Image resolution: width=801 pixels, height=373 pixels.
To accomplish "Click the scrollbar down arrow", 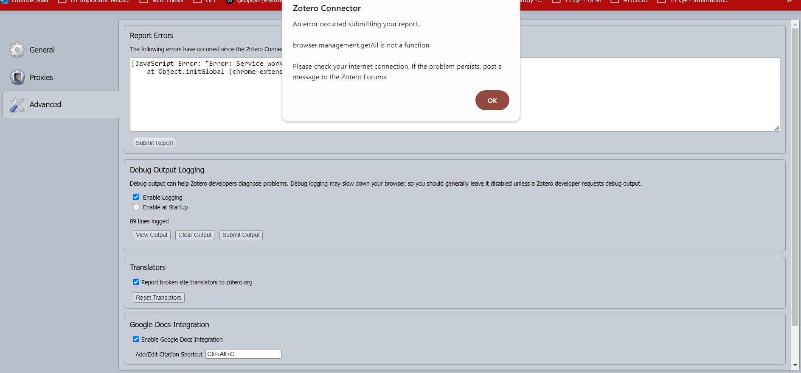I will (795, 365).
